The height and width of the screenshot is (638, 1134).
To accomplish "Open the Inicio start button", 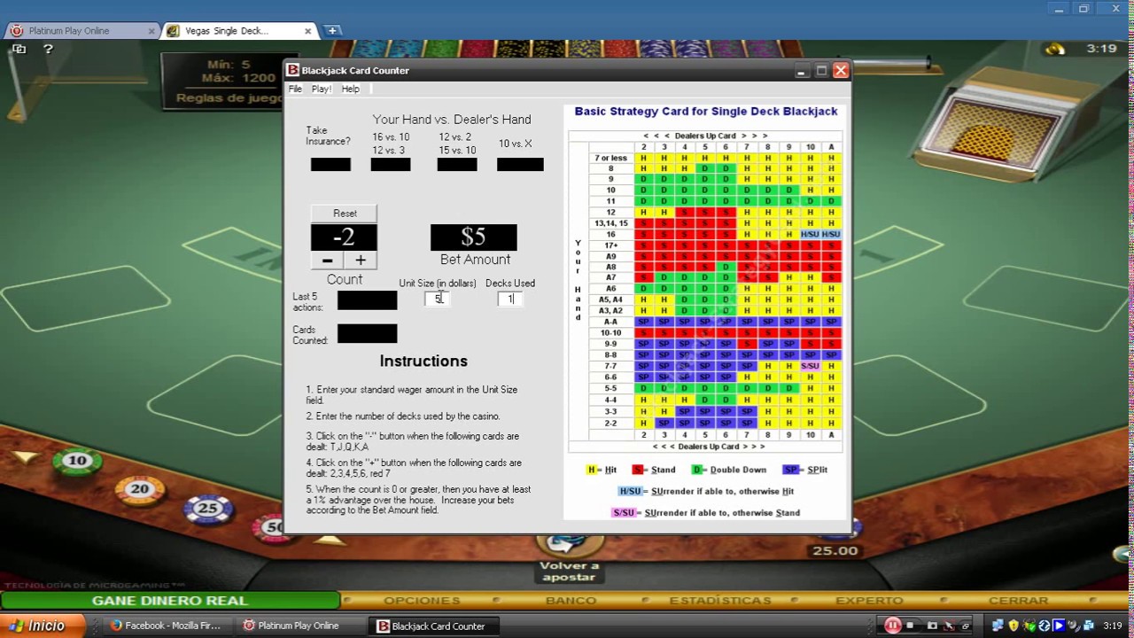I will tap(43, 626).
